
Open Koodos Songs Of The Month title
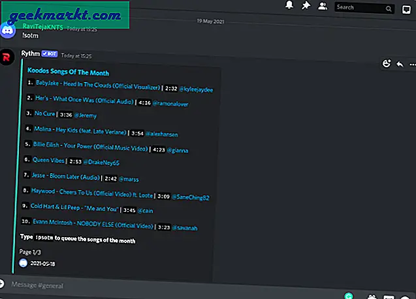click(68, 72)
